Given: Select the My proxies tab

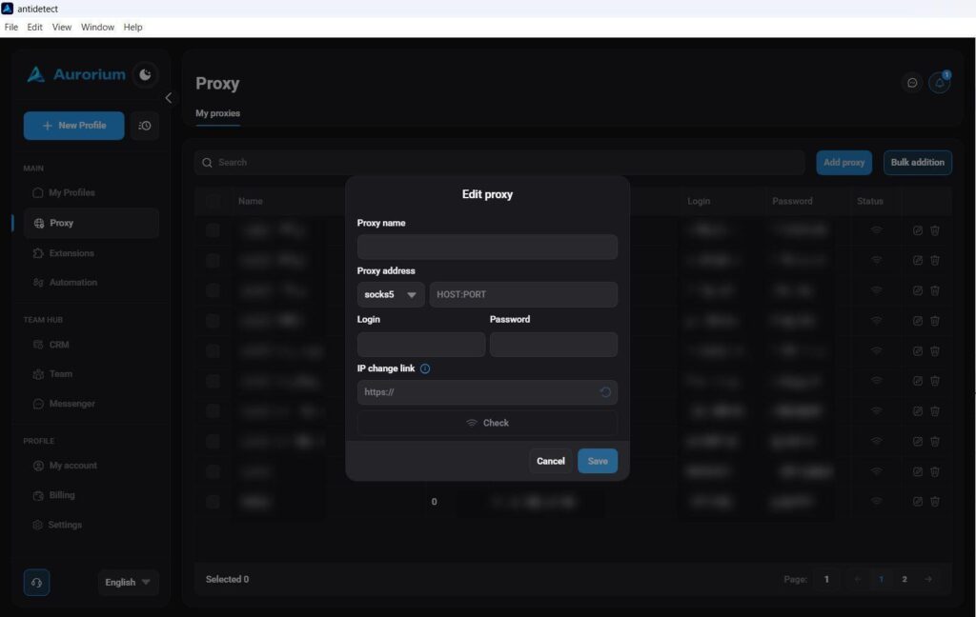Looking at the screenshot, I should pos(218,113).
